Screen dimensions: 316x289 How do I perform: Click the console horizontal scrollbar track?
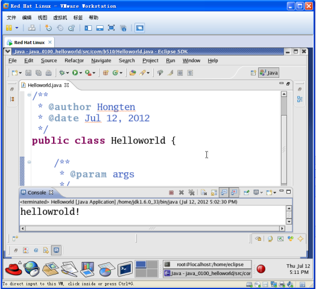pos(152,228)
